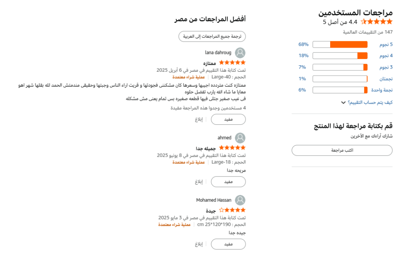
Task: Click star rating on the جميله جدا review
Action: [x=232, y=148]
